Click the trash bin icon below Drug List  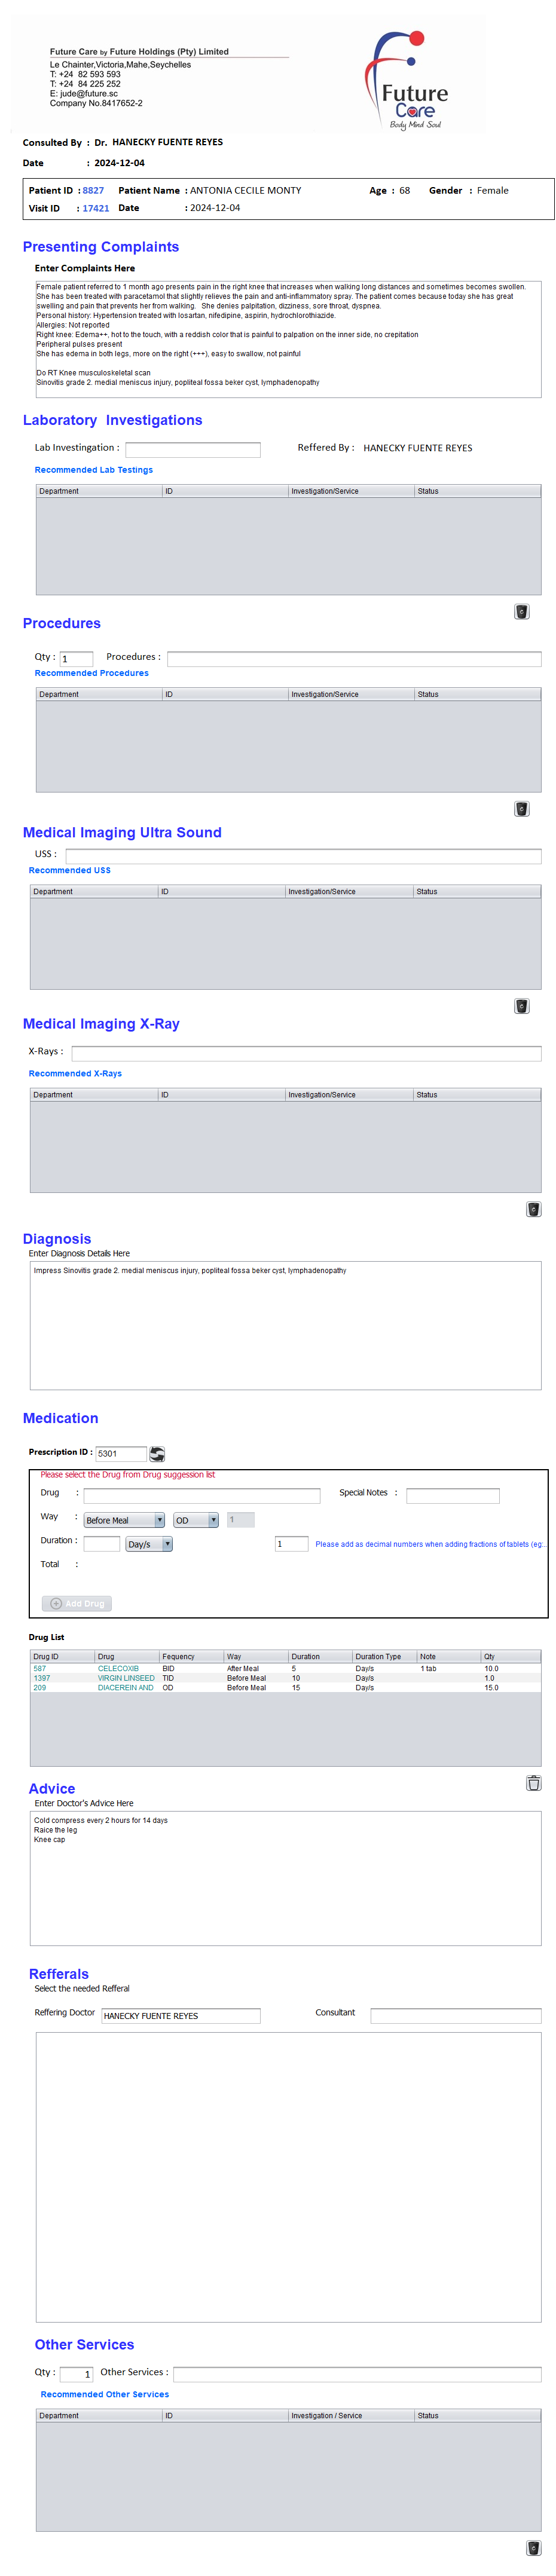533,1783
